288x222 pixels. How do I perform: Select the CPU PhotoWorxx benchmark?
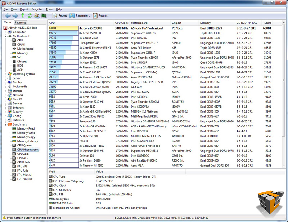(x=28, y=150)
